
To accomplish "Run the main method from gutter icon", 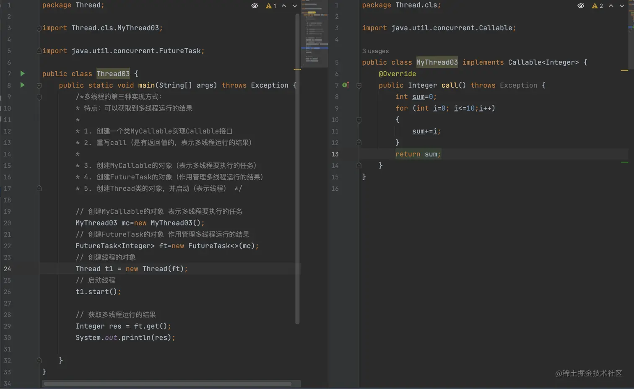I will click(x=23, y=85).
